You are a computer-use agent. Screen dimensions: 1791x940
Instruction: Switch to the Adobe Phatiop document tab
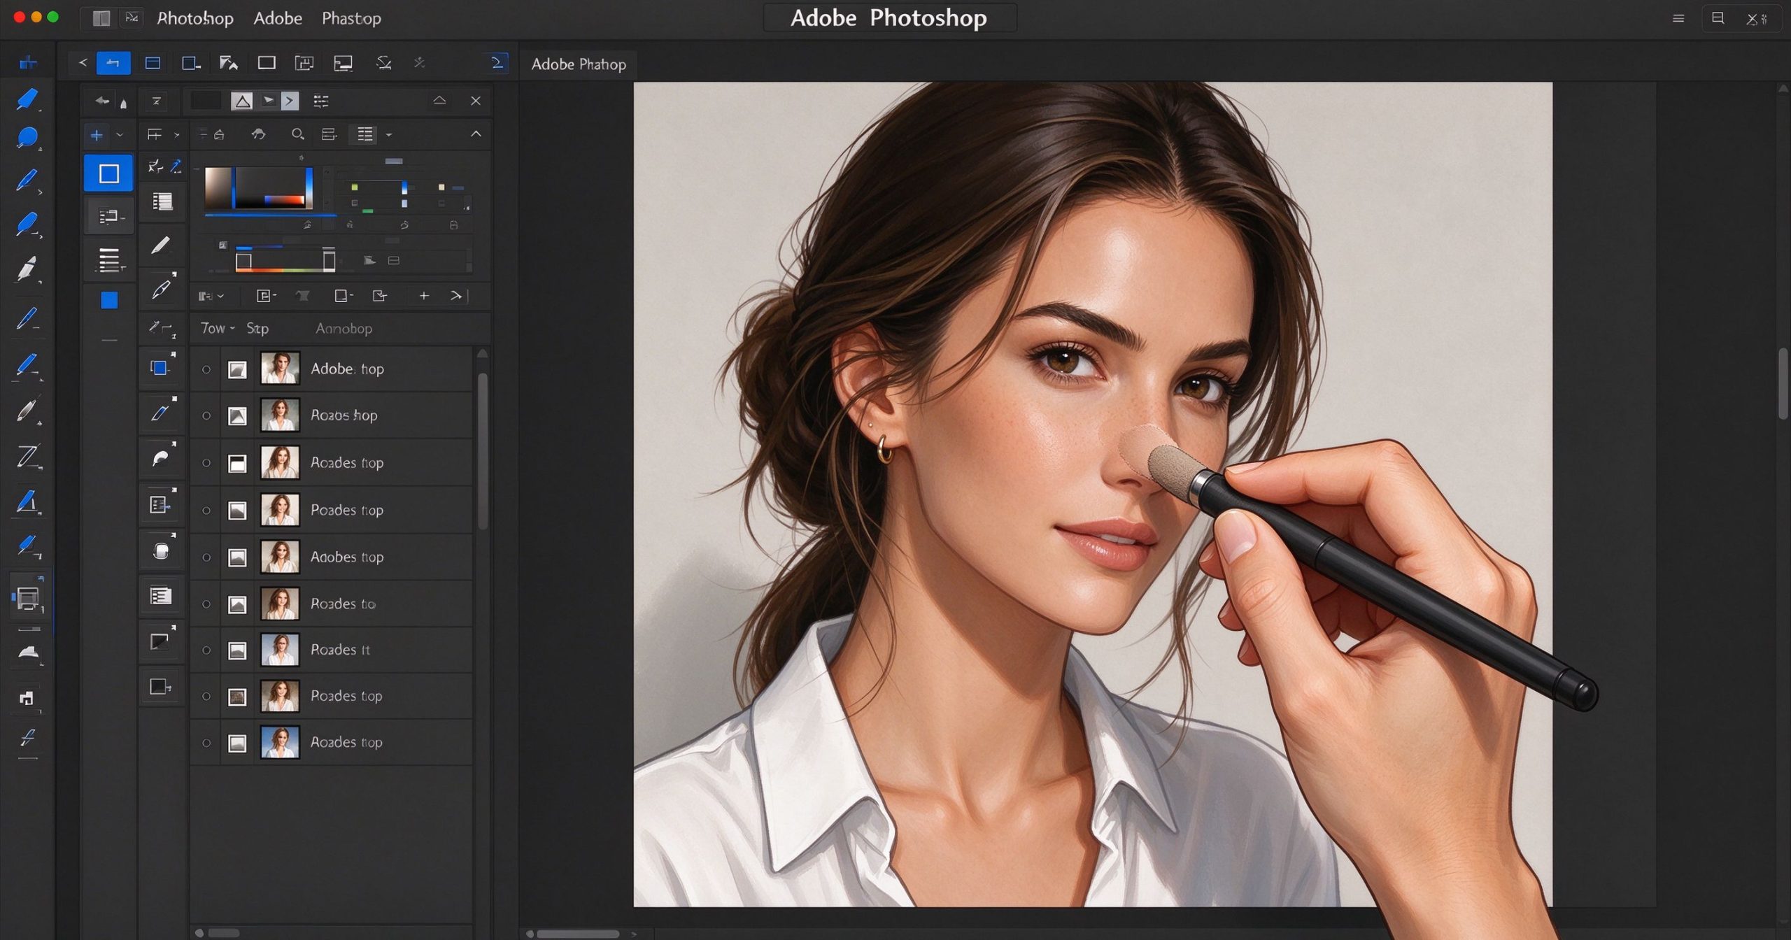(579, 64)
